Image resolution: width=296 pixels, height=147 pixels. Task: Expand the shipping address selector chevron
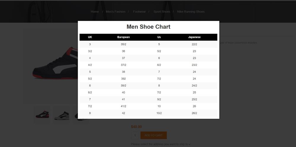pos(189,144)
